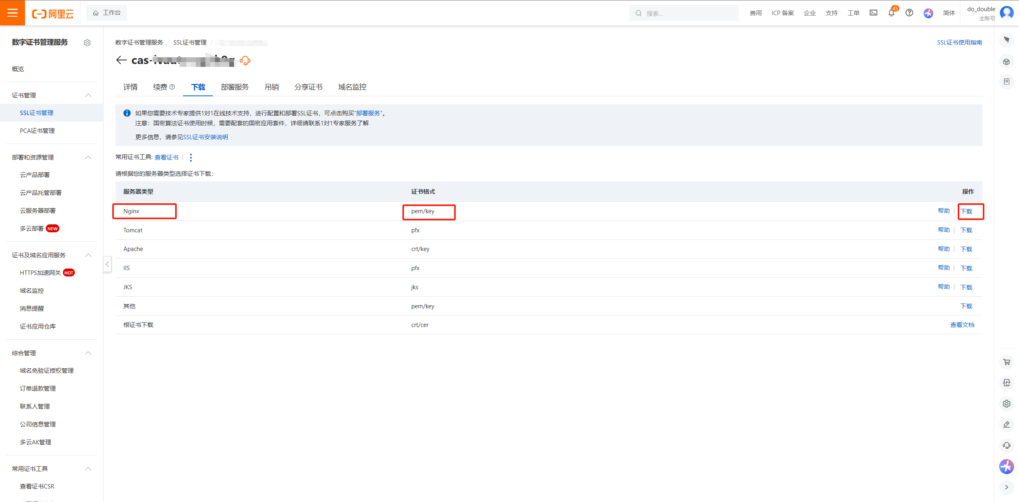Click the notification bell icon
The height and width of the screenshot is (502, 1019).
[891, 13]
